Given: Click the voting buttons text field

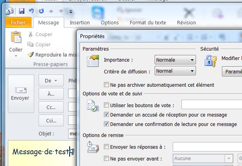Looking at the screenshot, I should (x=212, y=104).
